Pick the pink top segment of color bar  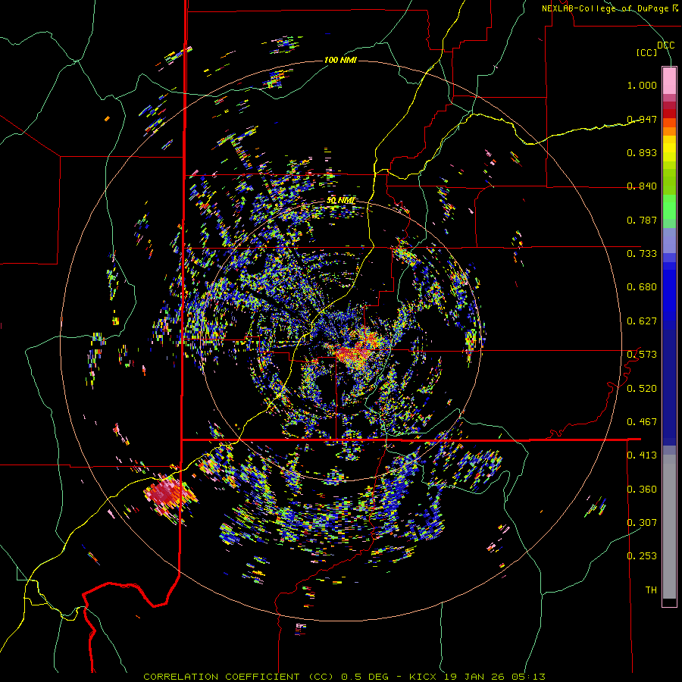(x=669, y=80)
